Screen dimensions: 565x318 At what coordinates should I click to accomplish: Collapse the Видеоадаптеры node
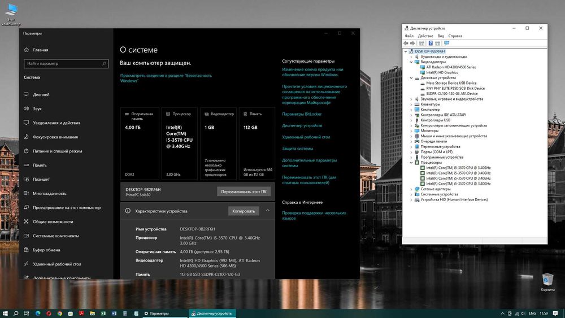[x=411, y=62]
